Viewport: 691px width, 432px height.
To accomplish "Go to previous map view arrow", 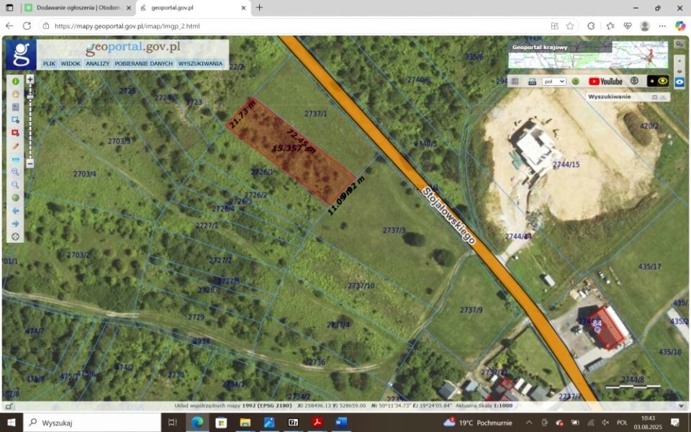I will click(x=15, y=211).
